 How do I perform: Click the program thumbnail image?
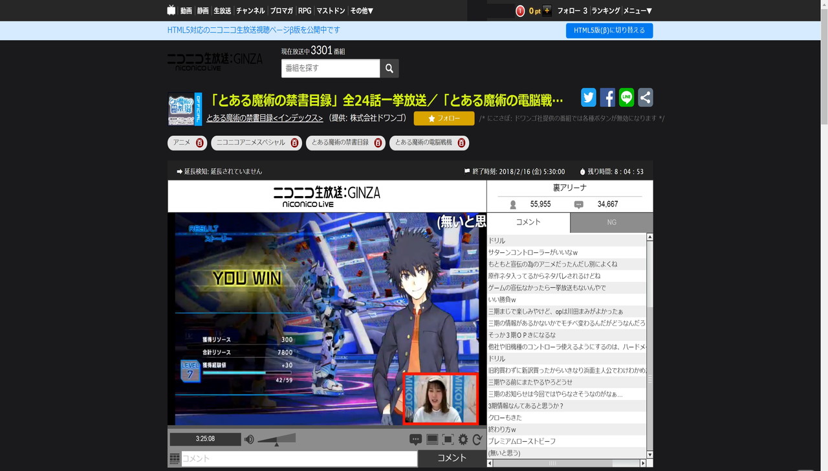[x=185, y=109]
